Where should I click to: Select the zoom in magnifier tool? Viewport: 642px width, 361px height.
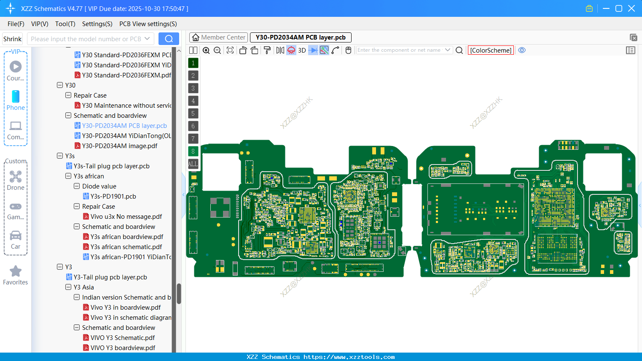(x=206, y=50)
